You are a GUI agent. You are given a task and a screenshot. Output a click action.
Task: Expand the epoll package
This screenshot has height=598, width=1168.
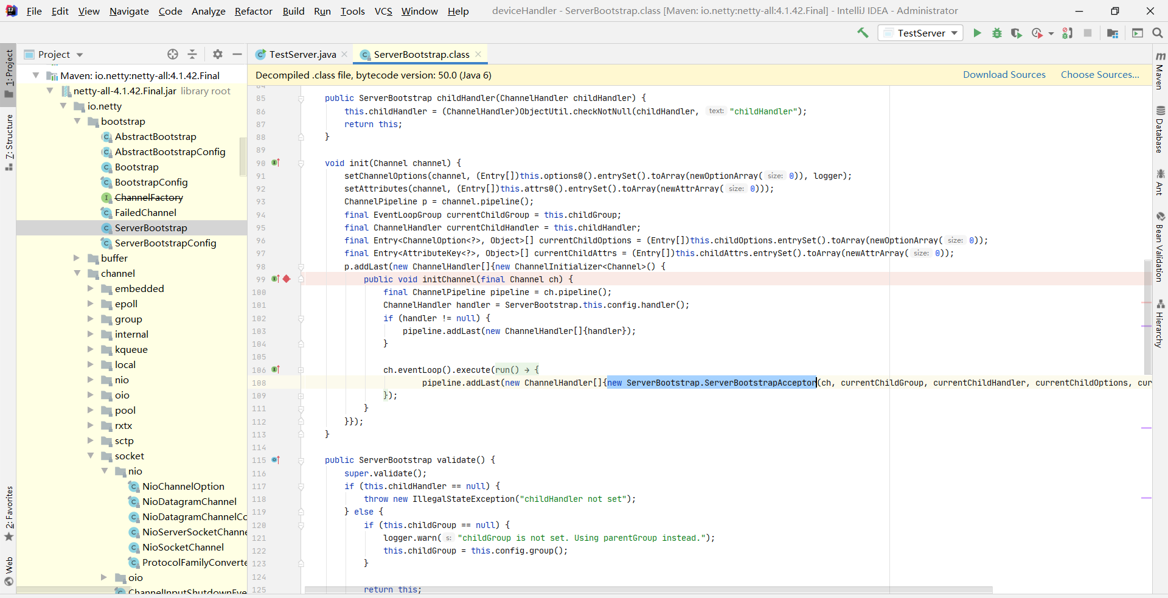pos(91,304)
